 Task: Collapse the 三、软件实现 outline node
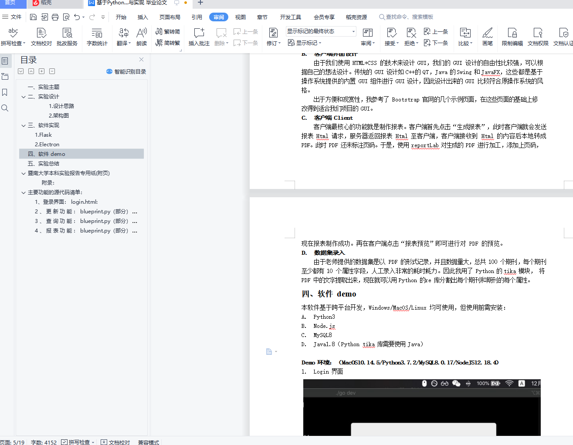pyautogui.click(x=24, y=125)
